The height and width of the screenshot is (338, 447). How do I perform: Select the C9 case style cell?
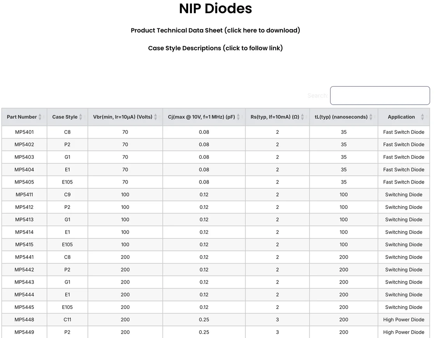coord(67,195)
